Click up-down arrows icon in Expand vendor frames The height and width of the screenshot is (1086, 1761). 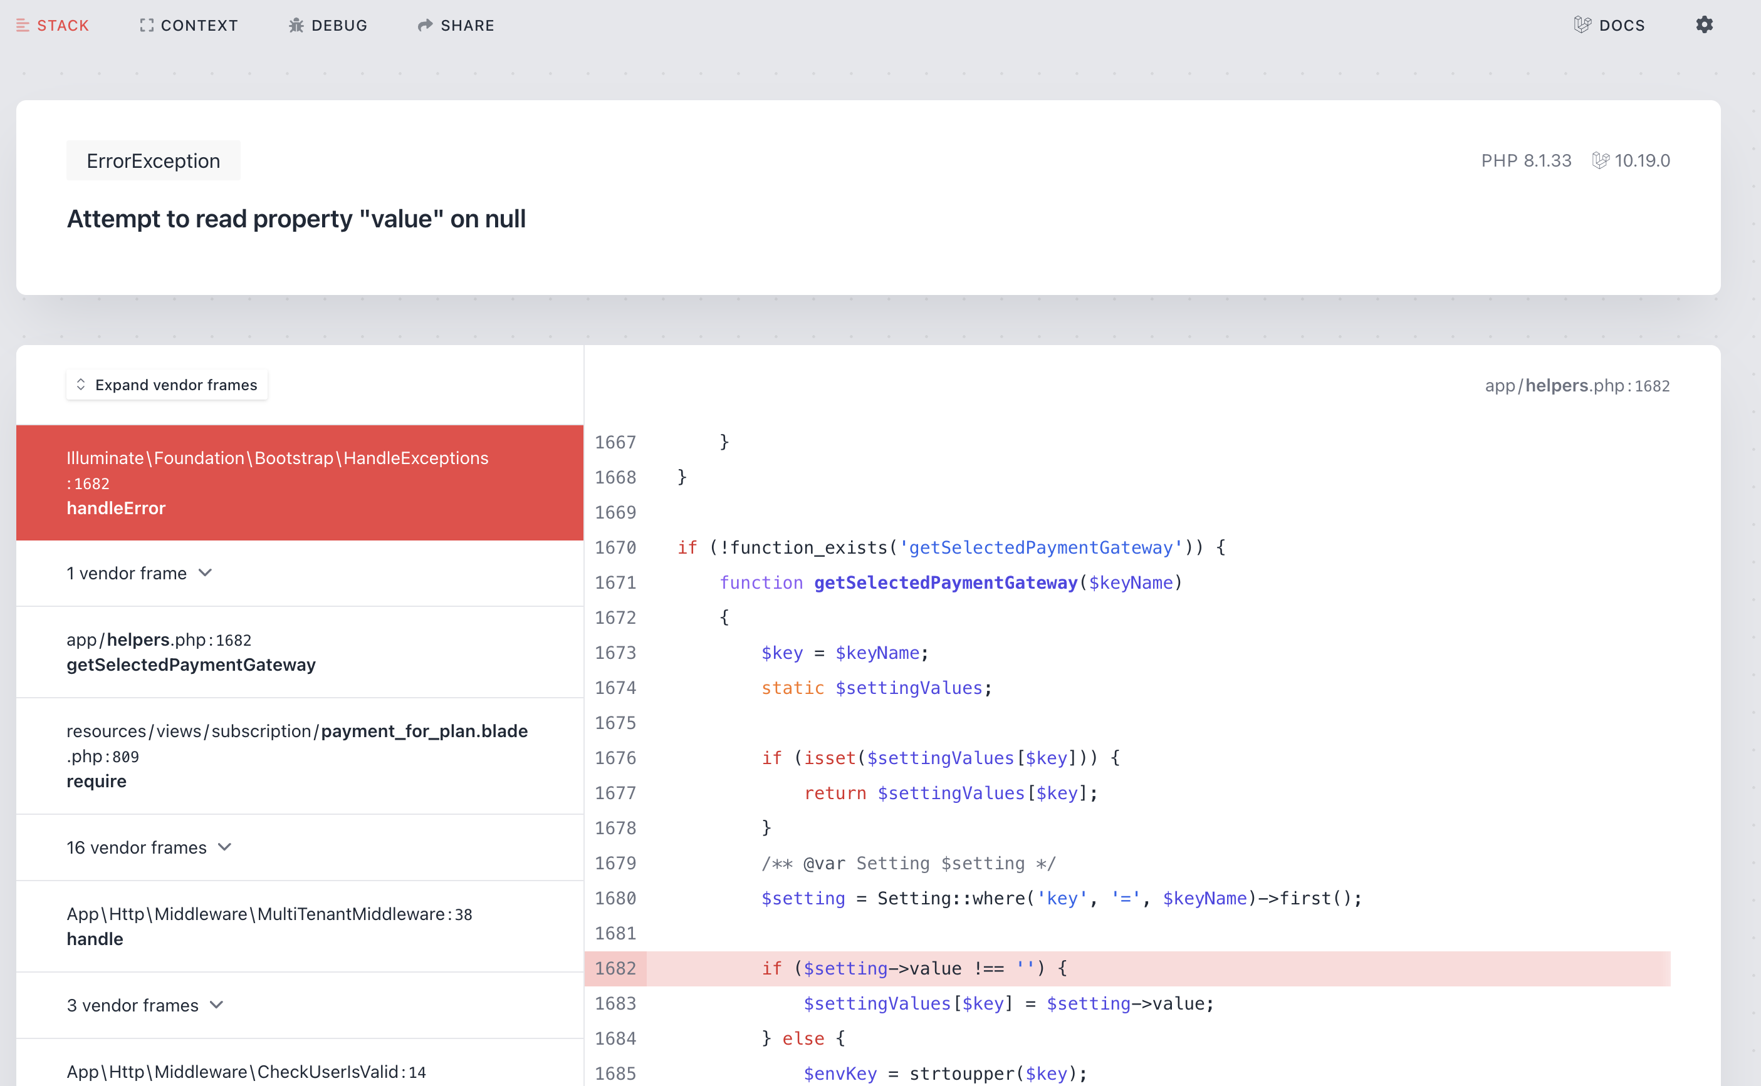pos(80,385)
